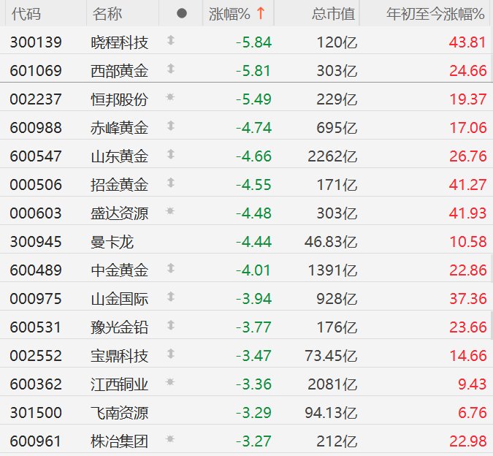Open stock name 盛达资源
Viewport: 493px width, 456px height.
(x=120, y=213)
